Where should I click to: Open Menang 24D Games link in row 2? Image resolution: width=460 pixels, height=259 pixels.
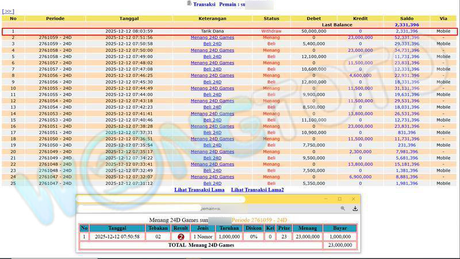[x=212, y=37]
